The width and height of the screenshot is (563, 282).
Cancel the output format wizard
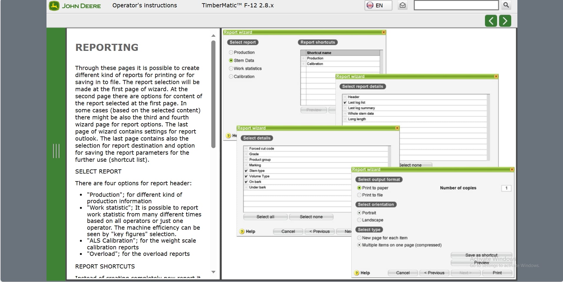[403, 273]
